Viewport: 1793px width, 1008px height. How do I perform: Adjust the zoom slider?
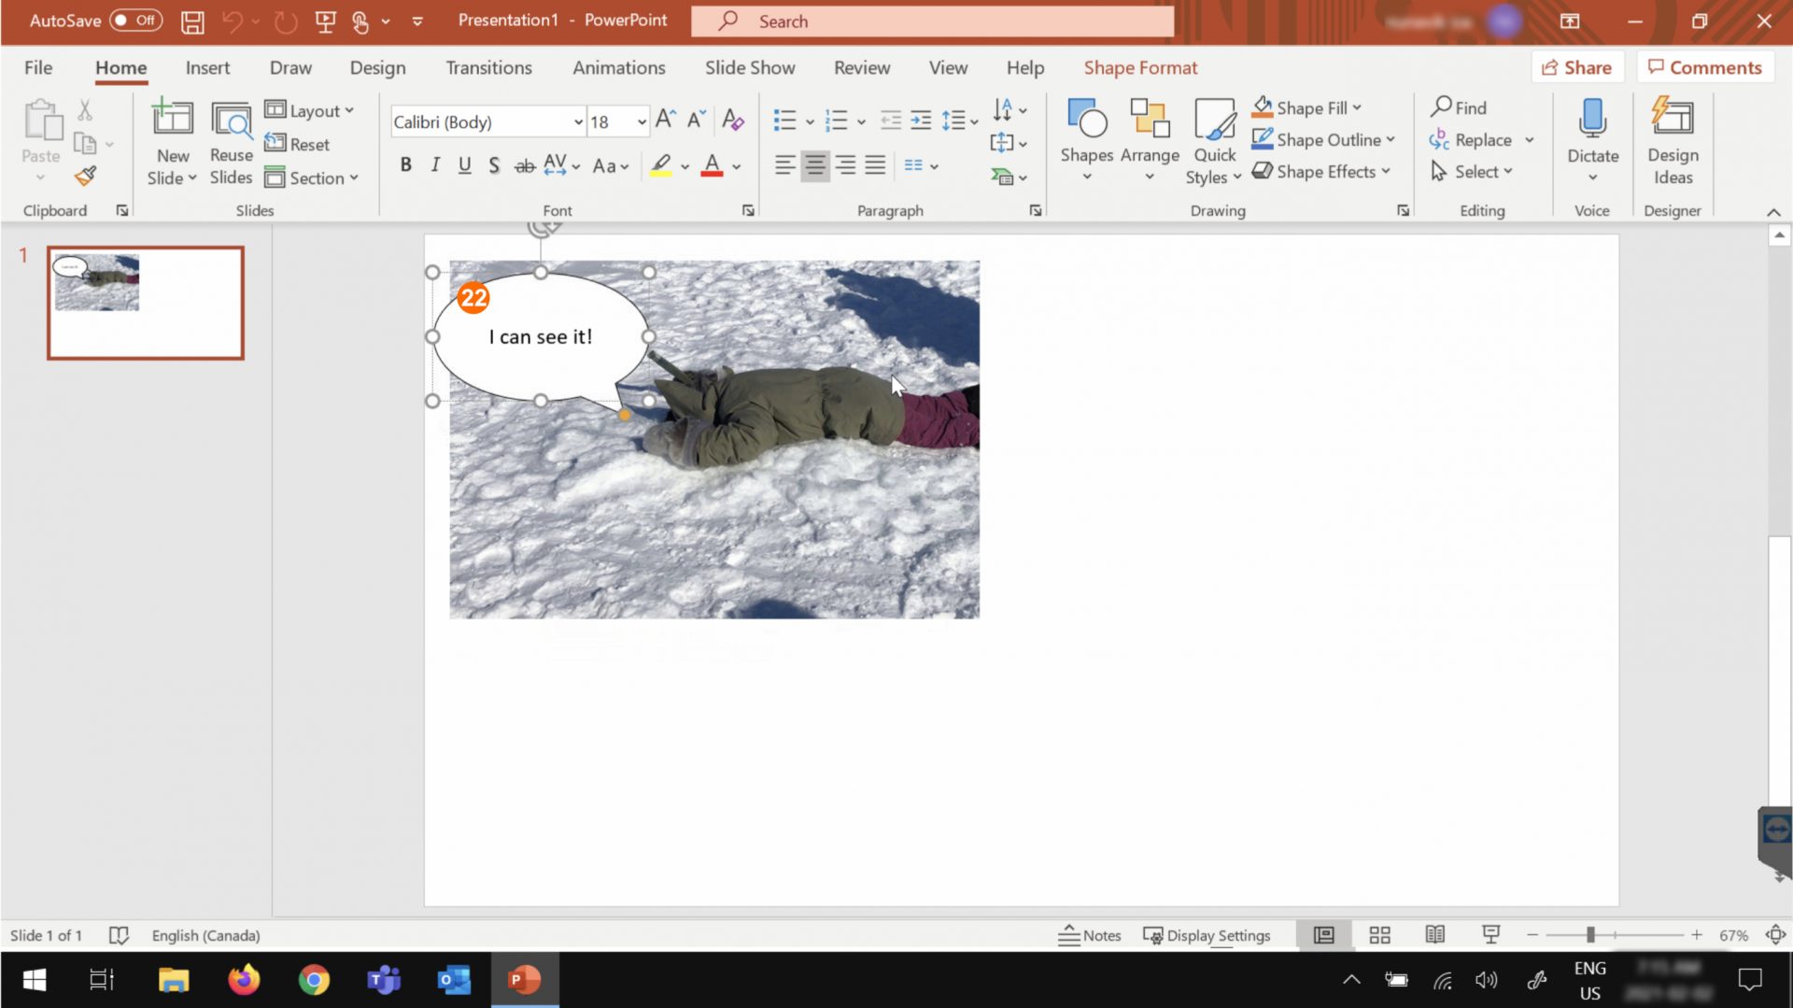coord(1590,934)
